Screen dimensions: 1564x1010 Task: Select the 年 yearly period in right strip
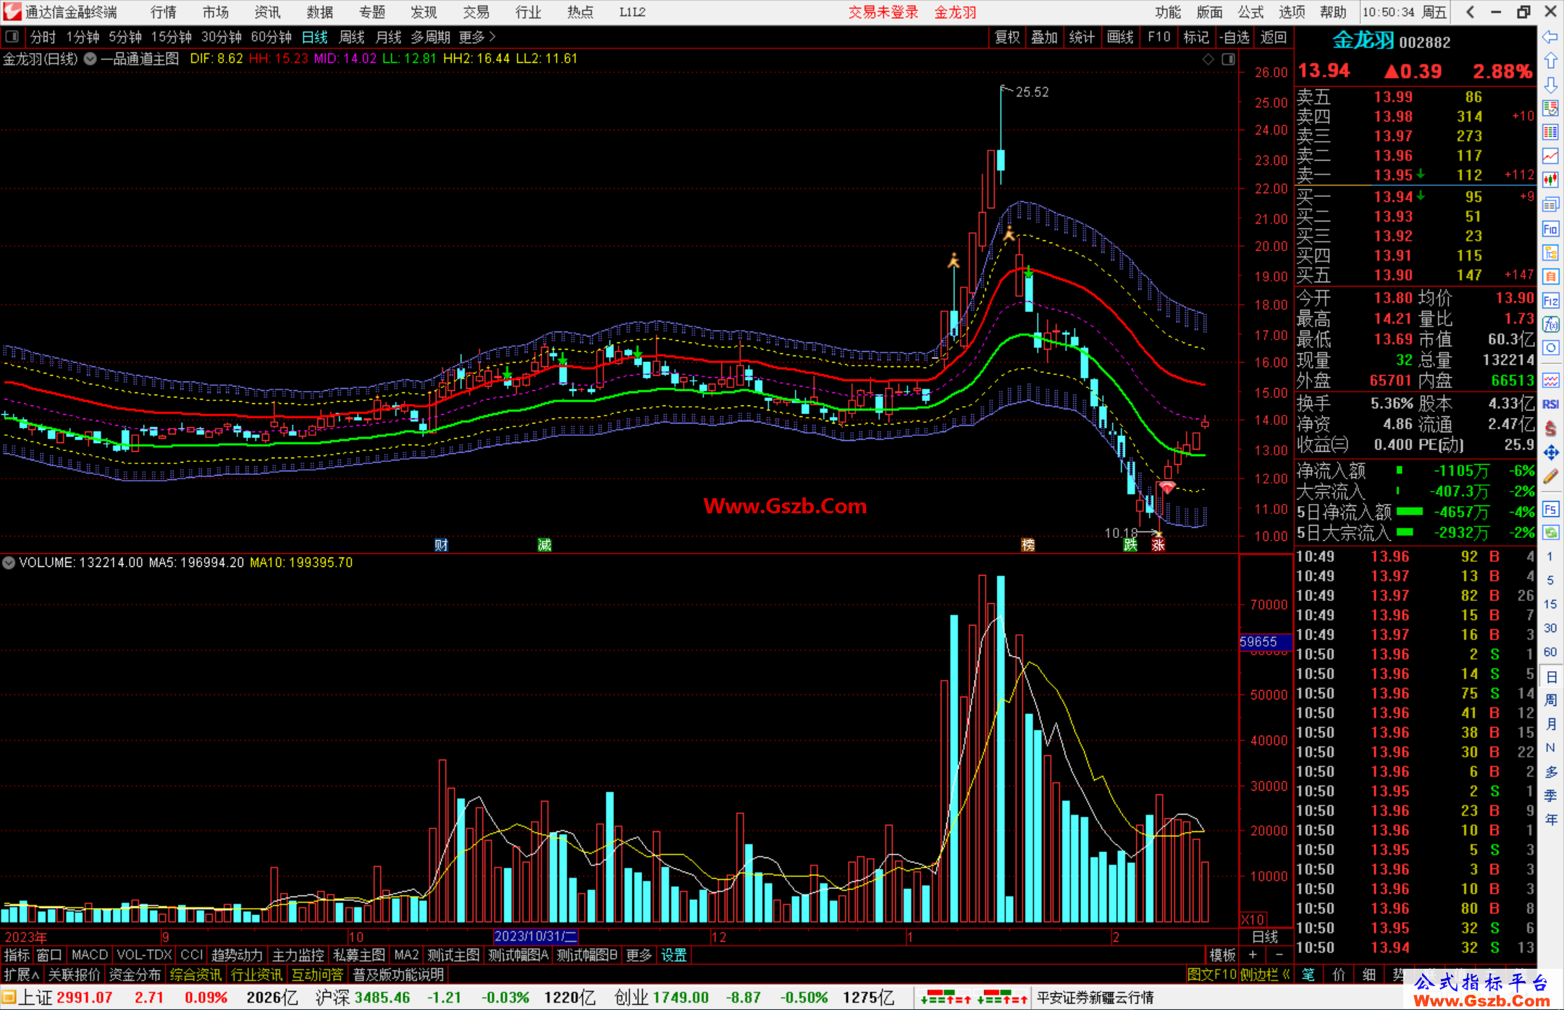tap(1550, 820)
